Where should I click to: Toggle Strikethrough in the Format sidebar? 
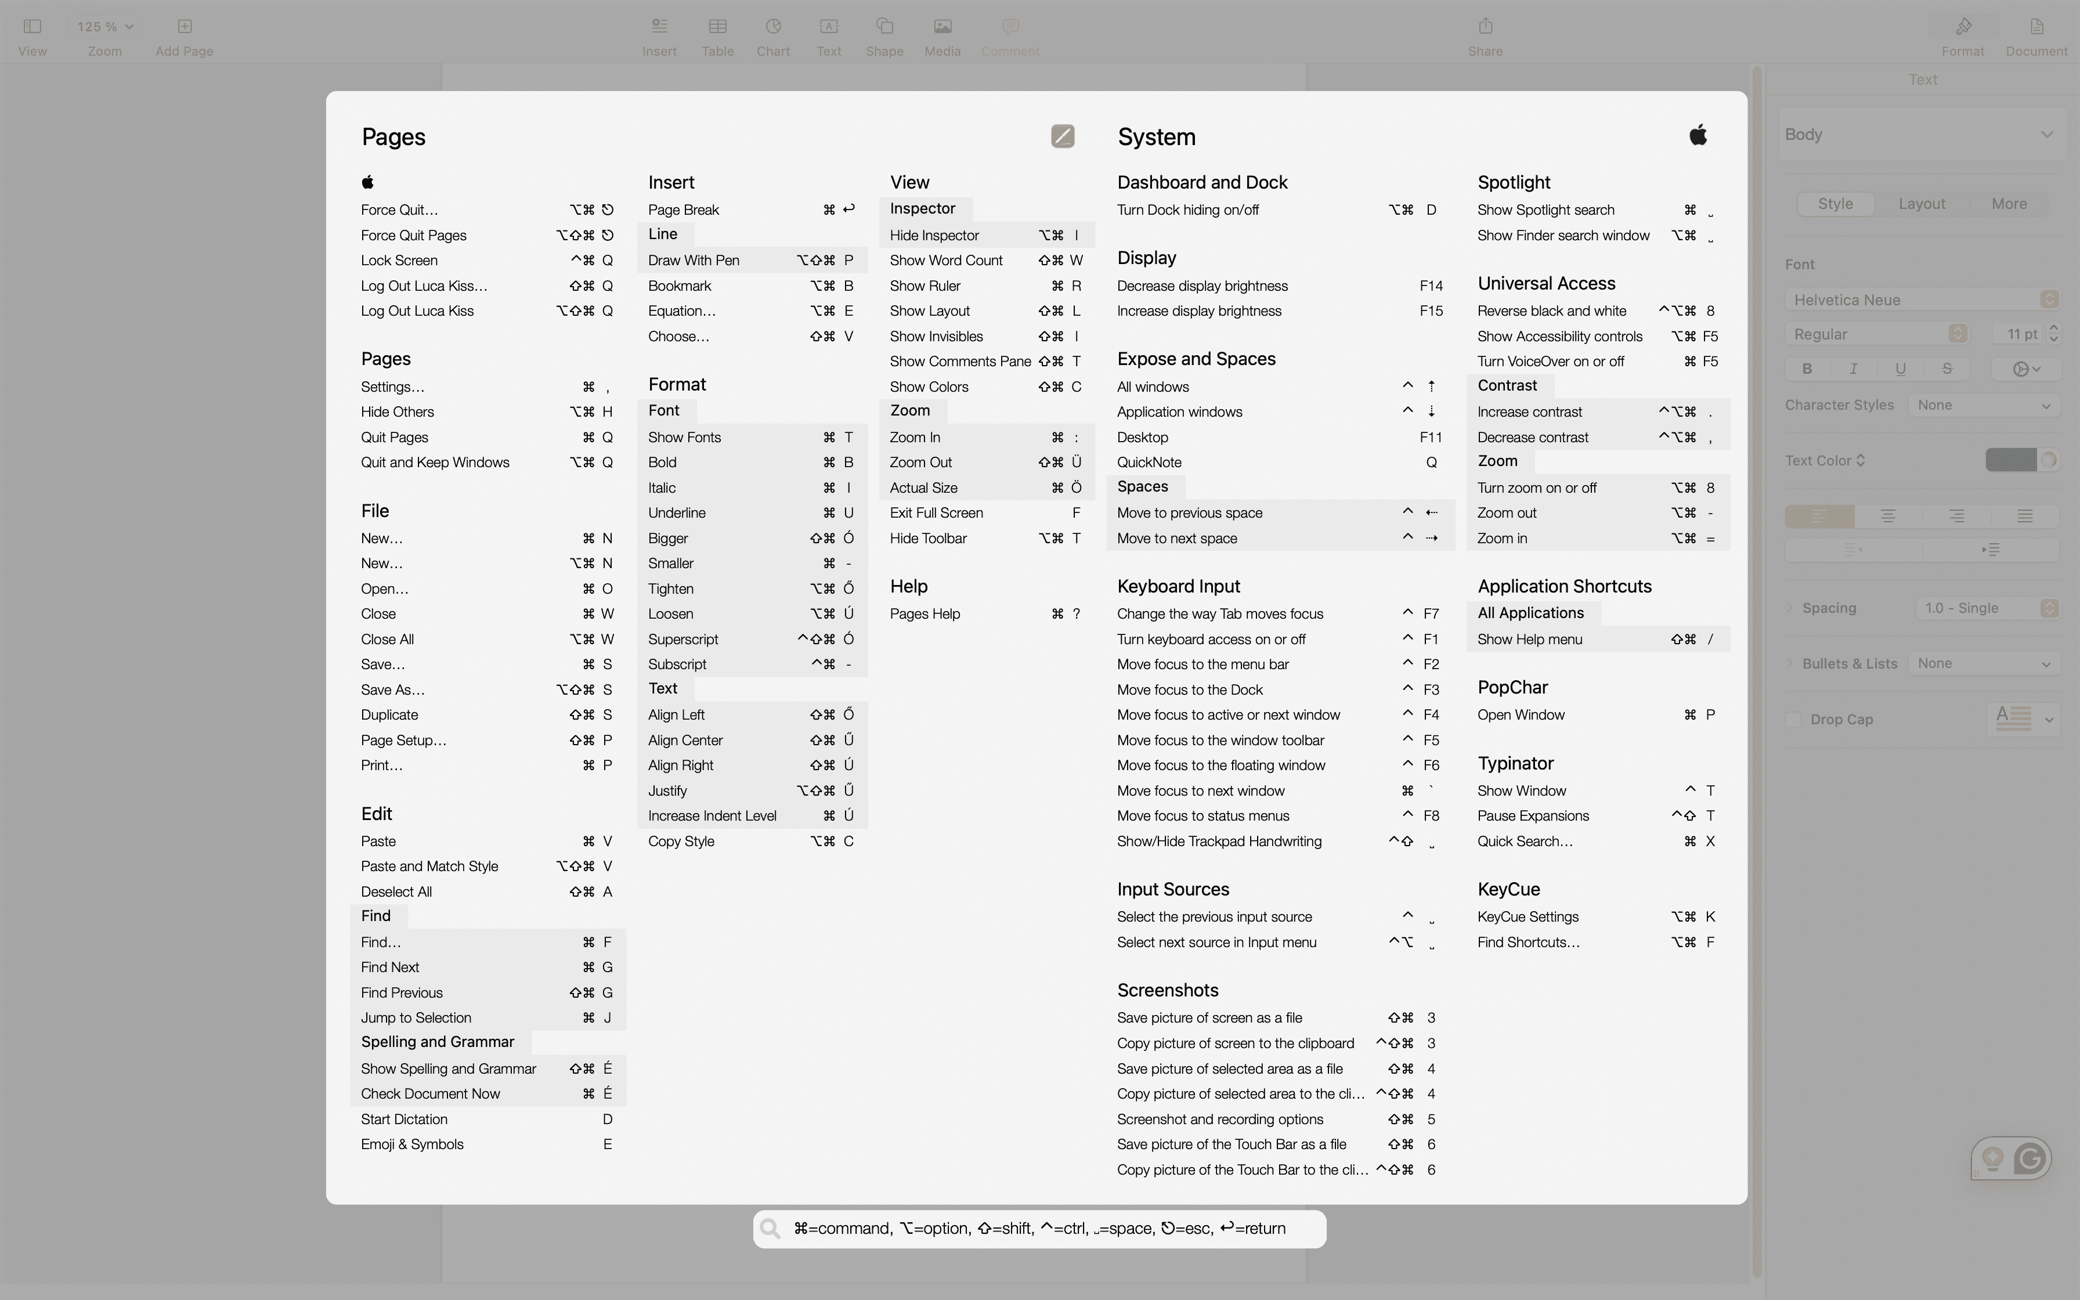click(1947, 369)
